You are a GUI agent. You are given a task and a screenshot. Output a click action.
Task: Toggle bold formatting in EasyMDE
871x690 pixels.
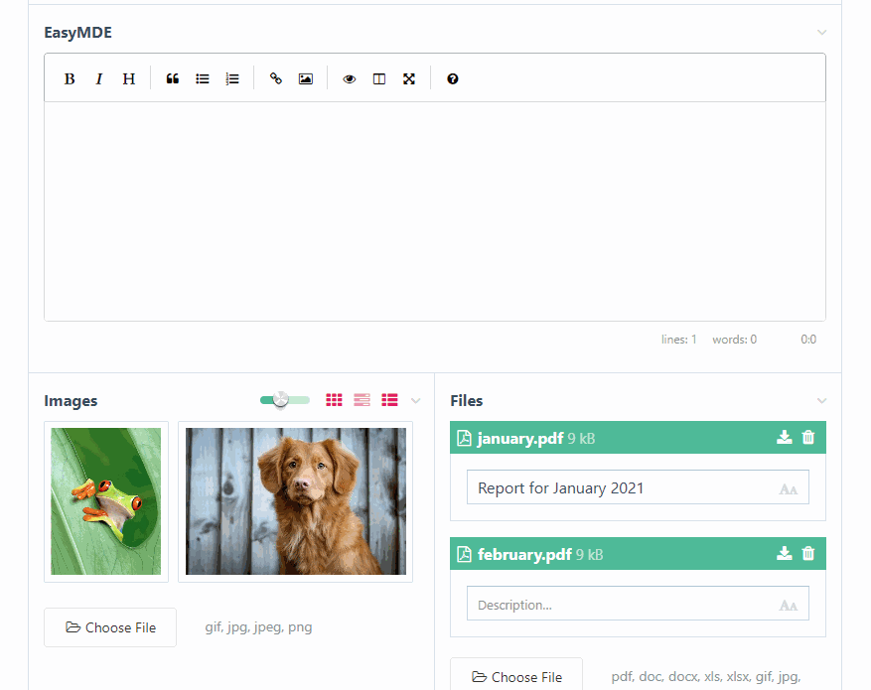pos(70,78)
